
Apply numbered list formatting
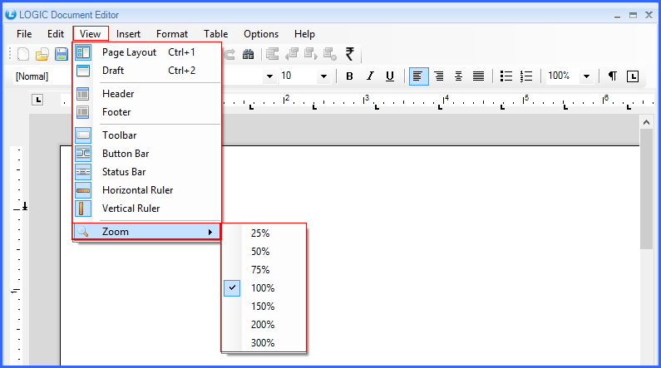pyautogui.click(x=526, y=76)
